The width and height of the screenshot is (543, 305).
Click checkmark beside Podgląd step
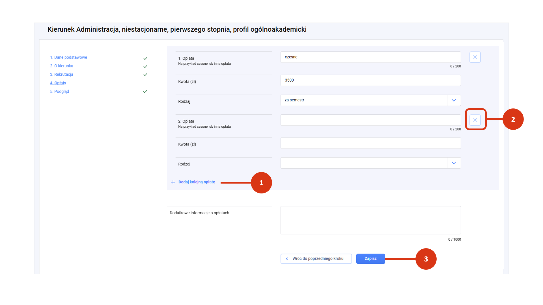pyautogui.click(x=145, y=92)
